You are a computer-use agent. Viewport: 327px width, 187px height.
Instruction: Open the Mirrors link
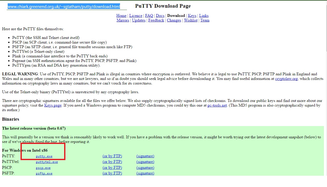point(123,20)
